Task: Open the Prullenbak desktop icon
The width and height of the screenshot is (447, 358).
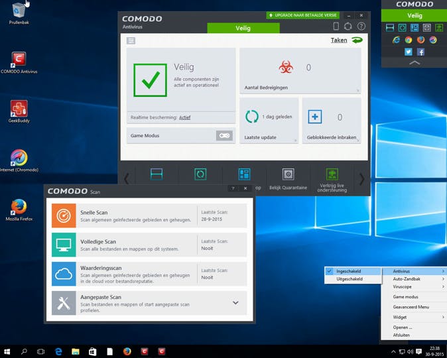Action: tap(19, 13)
